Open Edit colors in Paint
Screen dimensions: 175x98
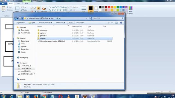coord(130,10)
